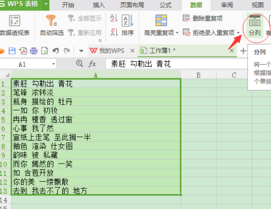Open print preview icon

coord(45,51)
